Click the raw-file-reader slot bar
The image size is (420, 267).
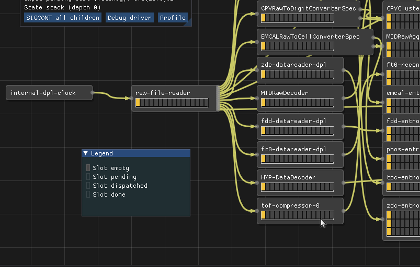coord(172,103)
